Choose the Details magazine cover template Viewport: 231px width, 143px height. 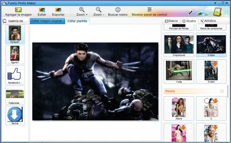(x=211, y=133)
